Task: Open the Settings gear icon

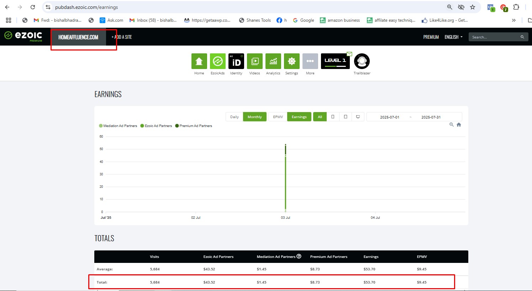Action: click(292, 61)
